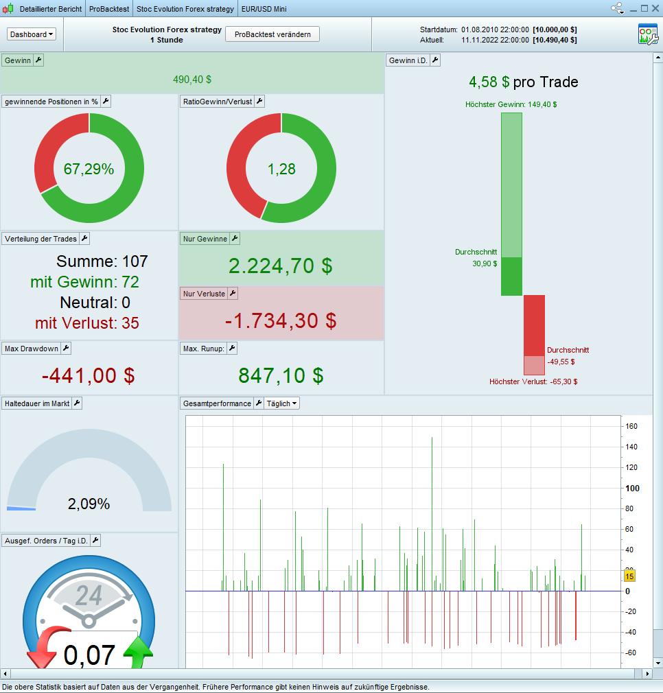The image size is (663, 693).
Task: Open the Gewinn panel wrench settings
Action: pos(38,60)
